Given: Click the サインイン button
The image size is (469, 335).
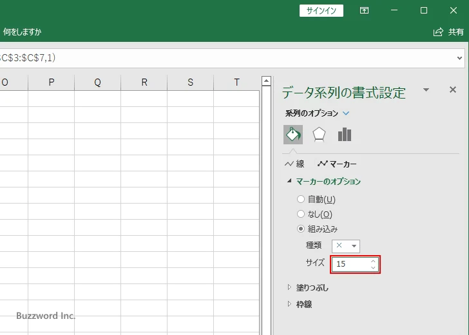Looking at the screenshot, I should [x=321, y=11].
